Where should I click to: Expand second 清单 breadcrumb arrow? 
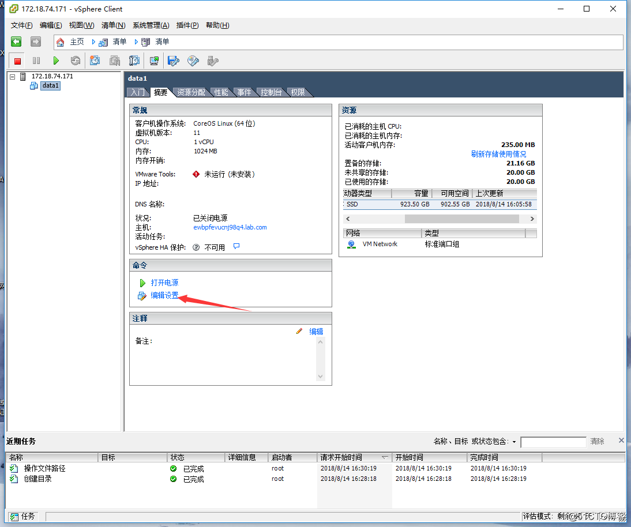pos(136,42)
